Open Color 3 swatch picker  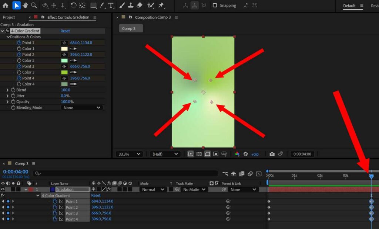tap(64, 72)
